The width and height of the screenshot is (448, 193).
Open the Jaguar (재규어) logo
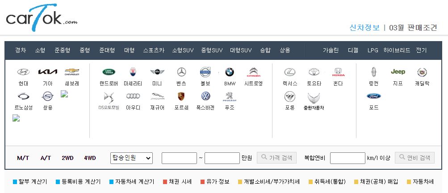(157, 96)
